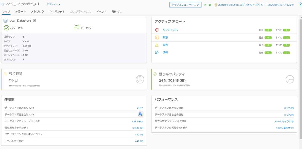
Task: Switch to the アラート tab
Action: (x=20, y=11)
